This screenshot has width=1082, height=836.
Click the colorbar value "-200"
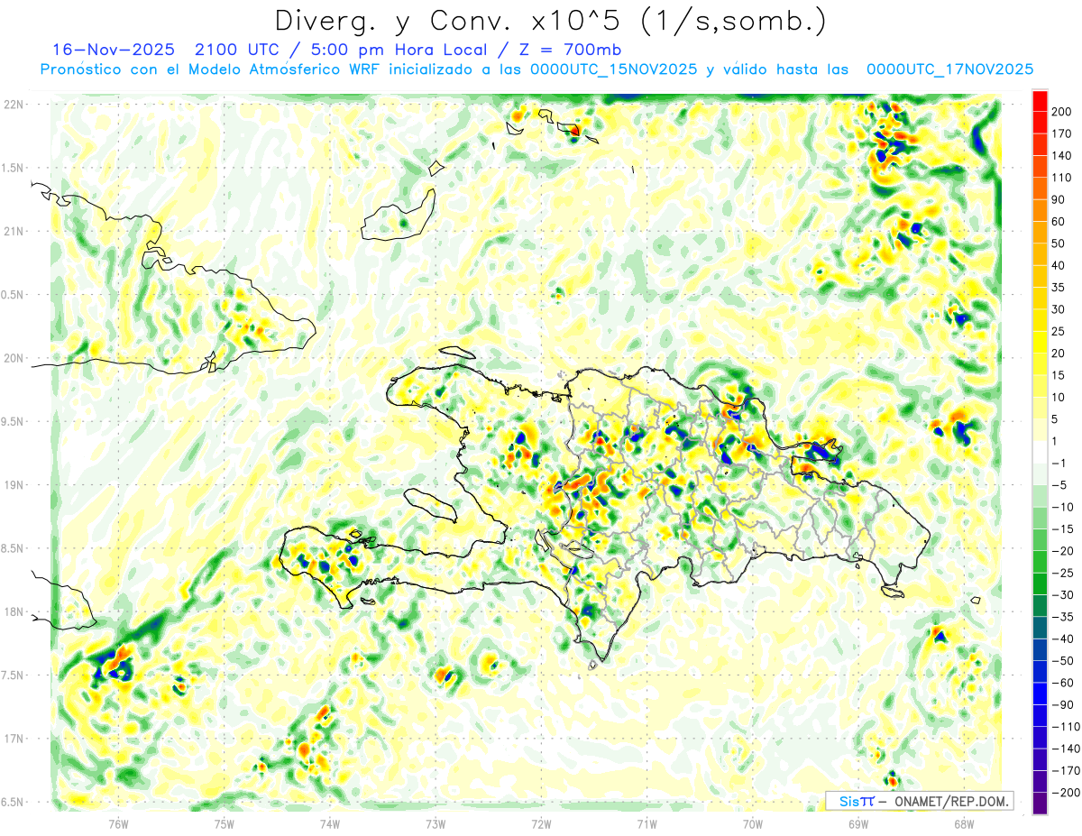(x=1068, y=793)
